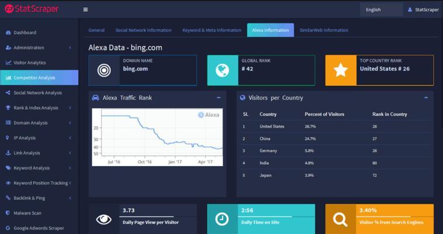Click the IP Analysis pin icon
The width and height of the screenshot is (443, 234).
pyautogui.click(x=8, y=137)
